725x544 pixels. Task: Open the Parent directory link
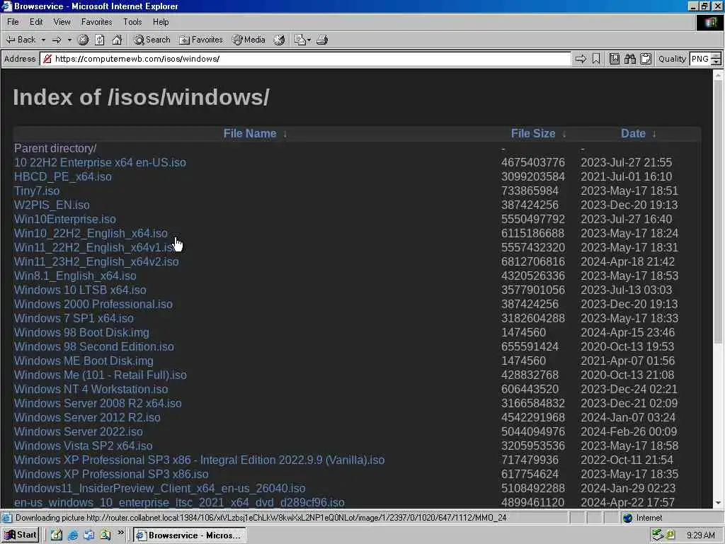[55, 149]
